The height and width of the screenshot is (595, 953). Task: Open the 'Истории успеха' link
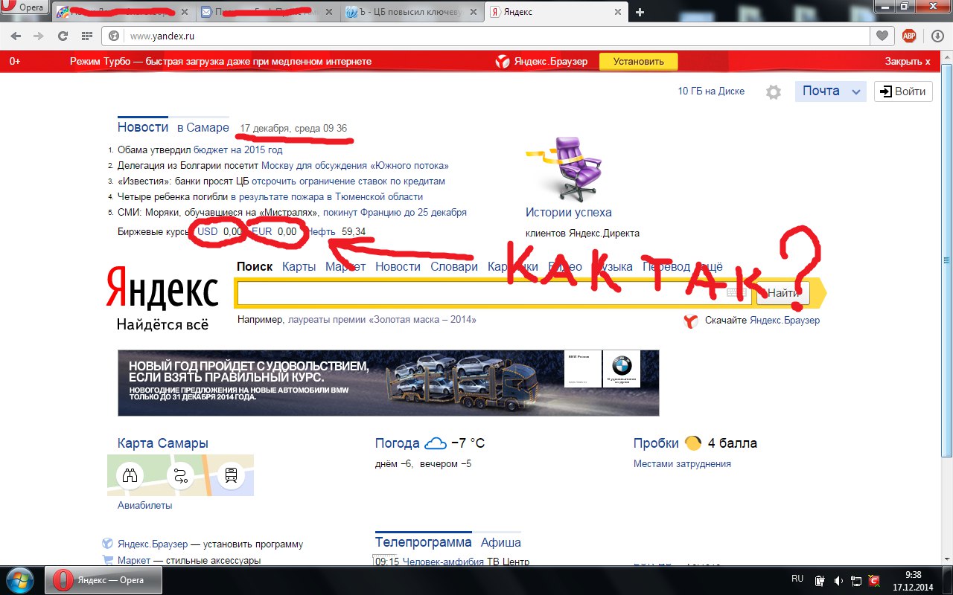569,213
